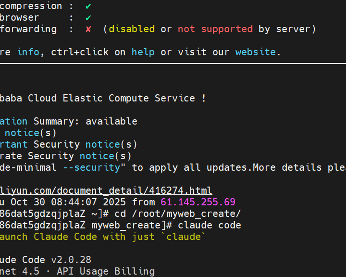
Task: Click the red text 'not supported'
Action: coord(215,29)
